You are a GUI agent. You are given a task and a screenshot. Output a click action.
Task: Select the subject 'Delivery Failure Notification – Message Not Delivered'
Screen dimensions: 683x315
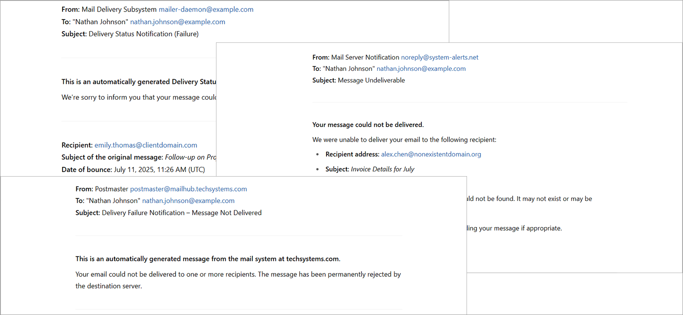pos(182,212)
